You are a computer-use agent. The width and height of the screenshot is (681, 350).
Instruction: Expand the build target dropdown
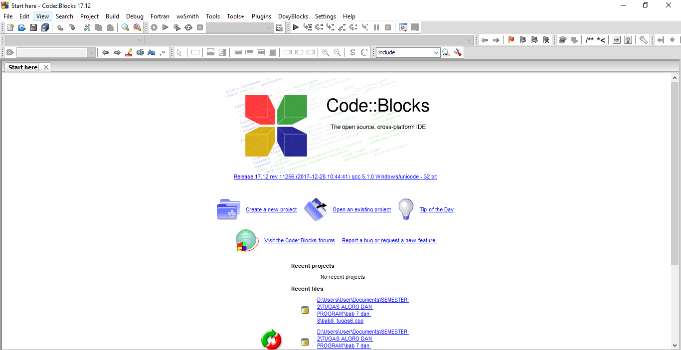click(269, 27)
